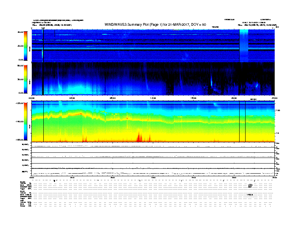Click '04:00' on the RAD1 time axis
This screenshot has height=228, width=296.
pyautogui.click(x=72, y=98)
